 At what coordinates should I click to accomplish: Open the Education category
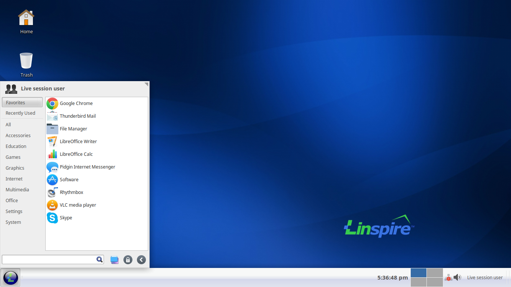pos(22,146)
